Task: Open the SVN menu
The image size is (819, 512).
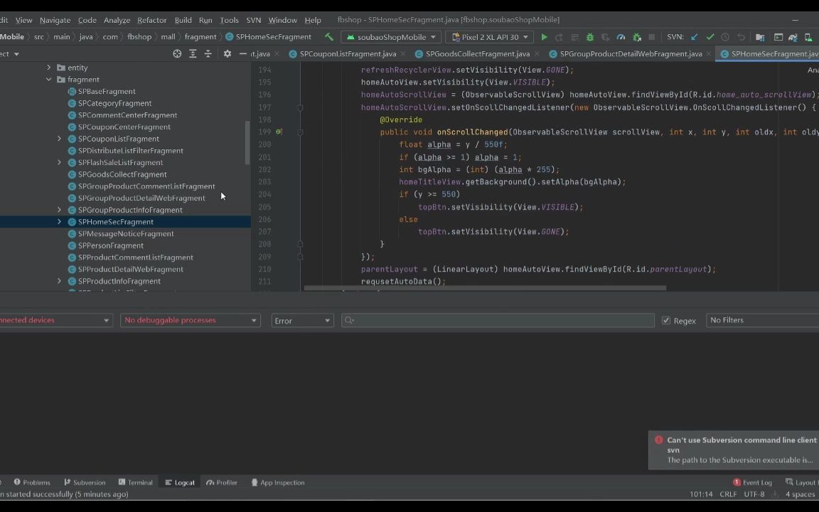Action: click(253, 20)
